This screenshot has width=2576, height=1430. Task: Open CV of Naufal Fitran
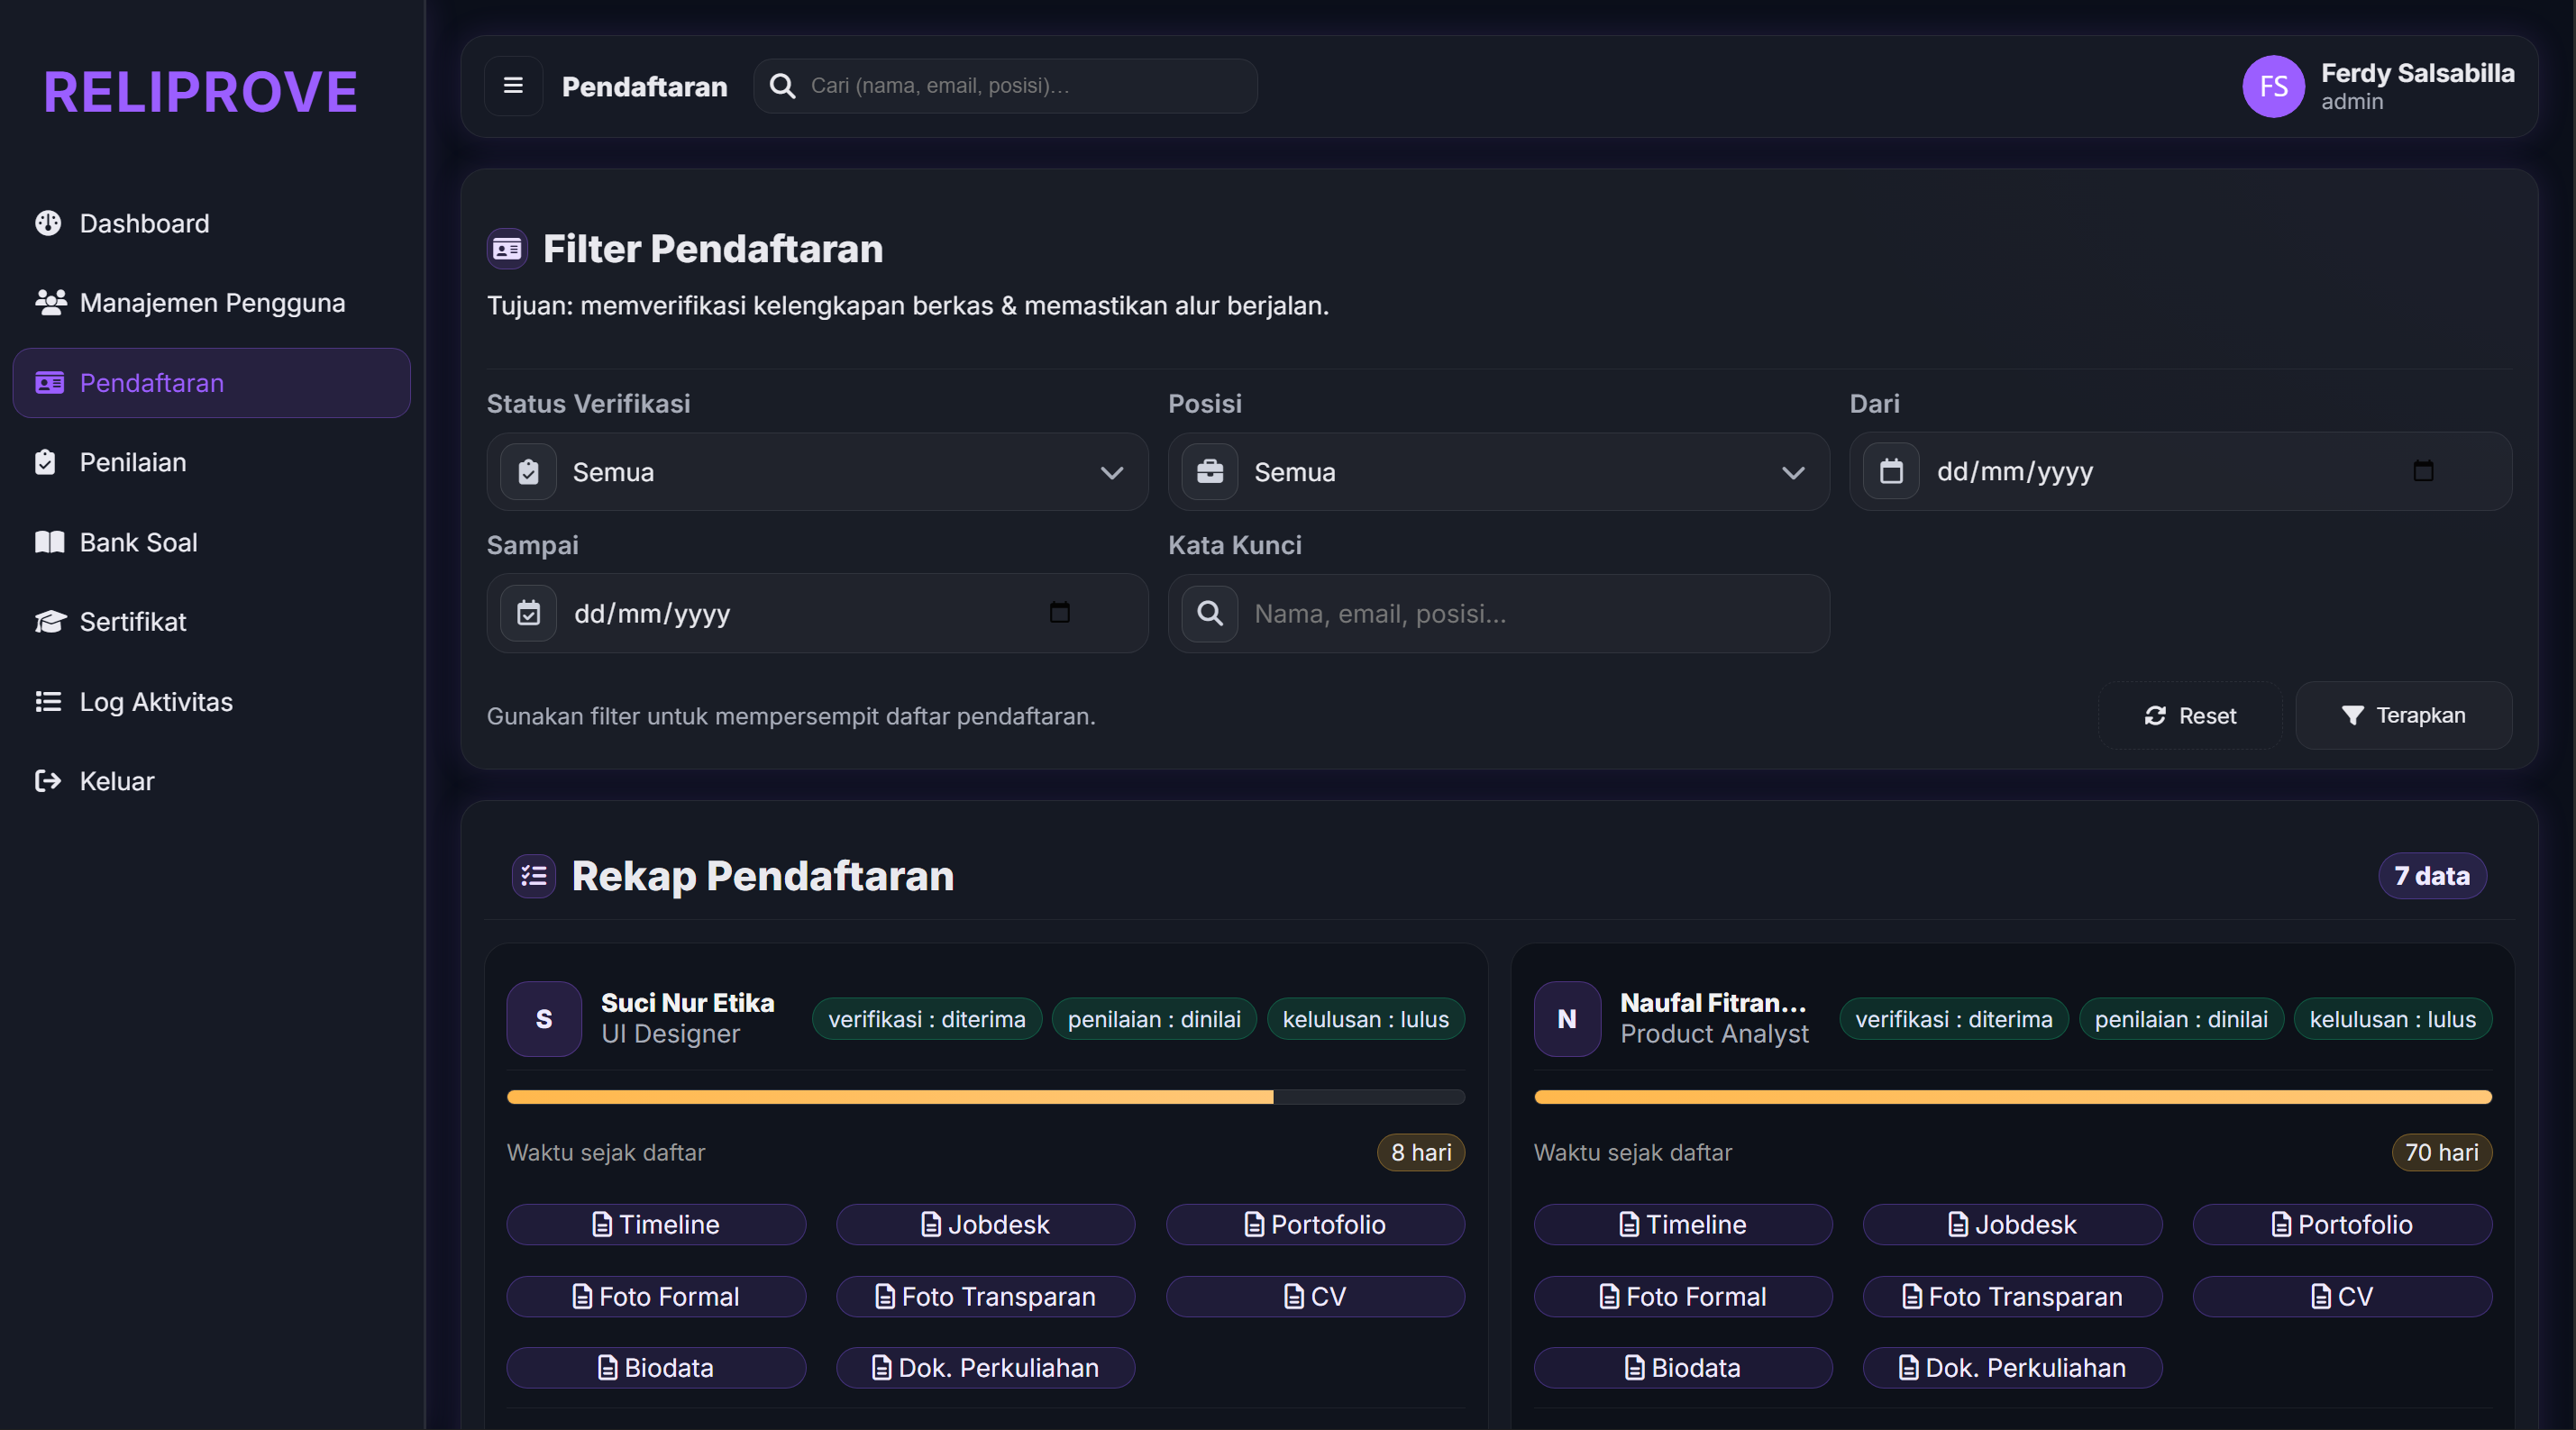(2342, 1297)
